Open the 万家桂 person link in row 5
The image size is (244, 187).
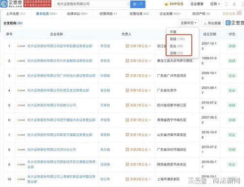tap(105, 105)
